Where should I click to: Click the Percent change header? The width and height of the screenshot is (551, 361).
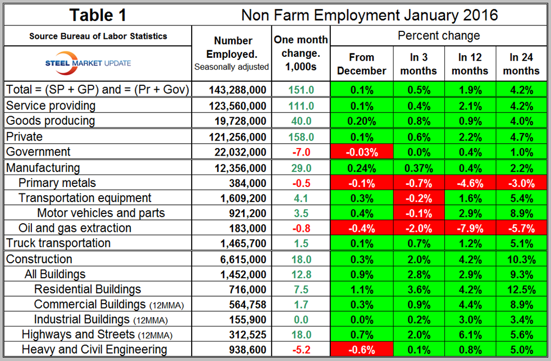tap(439, 36)
